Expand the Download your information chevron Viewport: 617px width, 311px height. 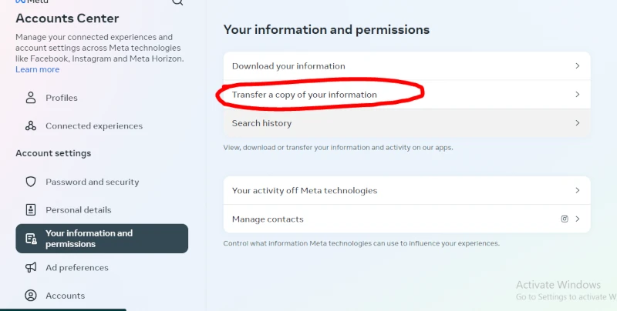pyautogui.click(x=577, y=66)
